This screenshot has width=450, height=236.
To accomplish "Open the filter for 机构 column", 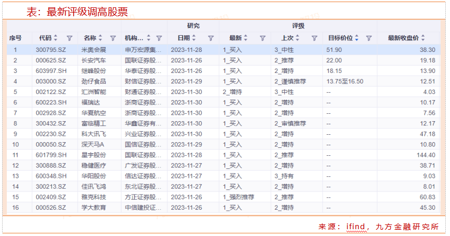I will click(x=159, y=38).
